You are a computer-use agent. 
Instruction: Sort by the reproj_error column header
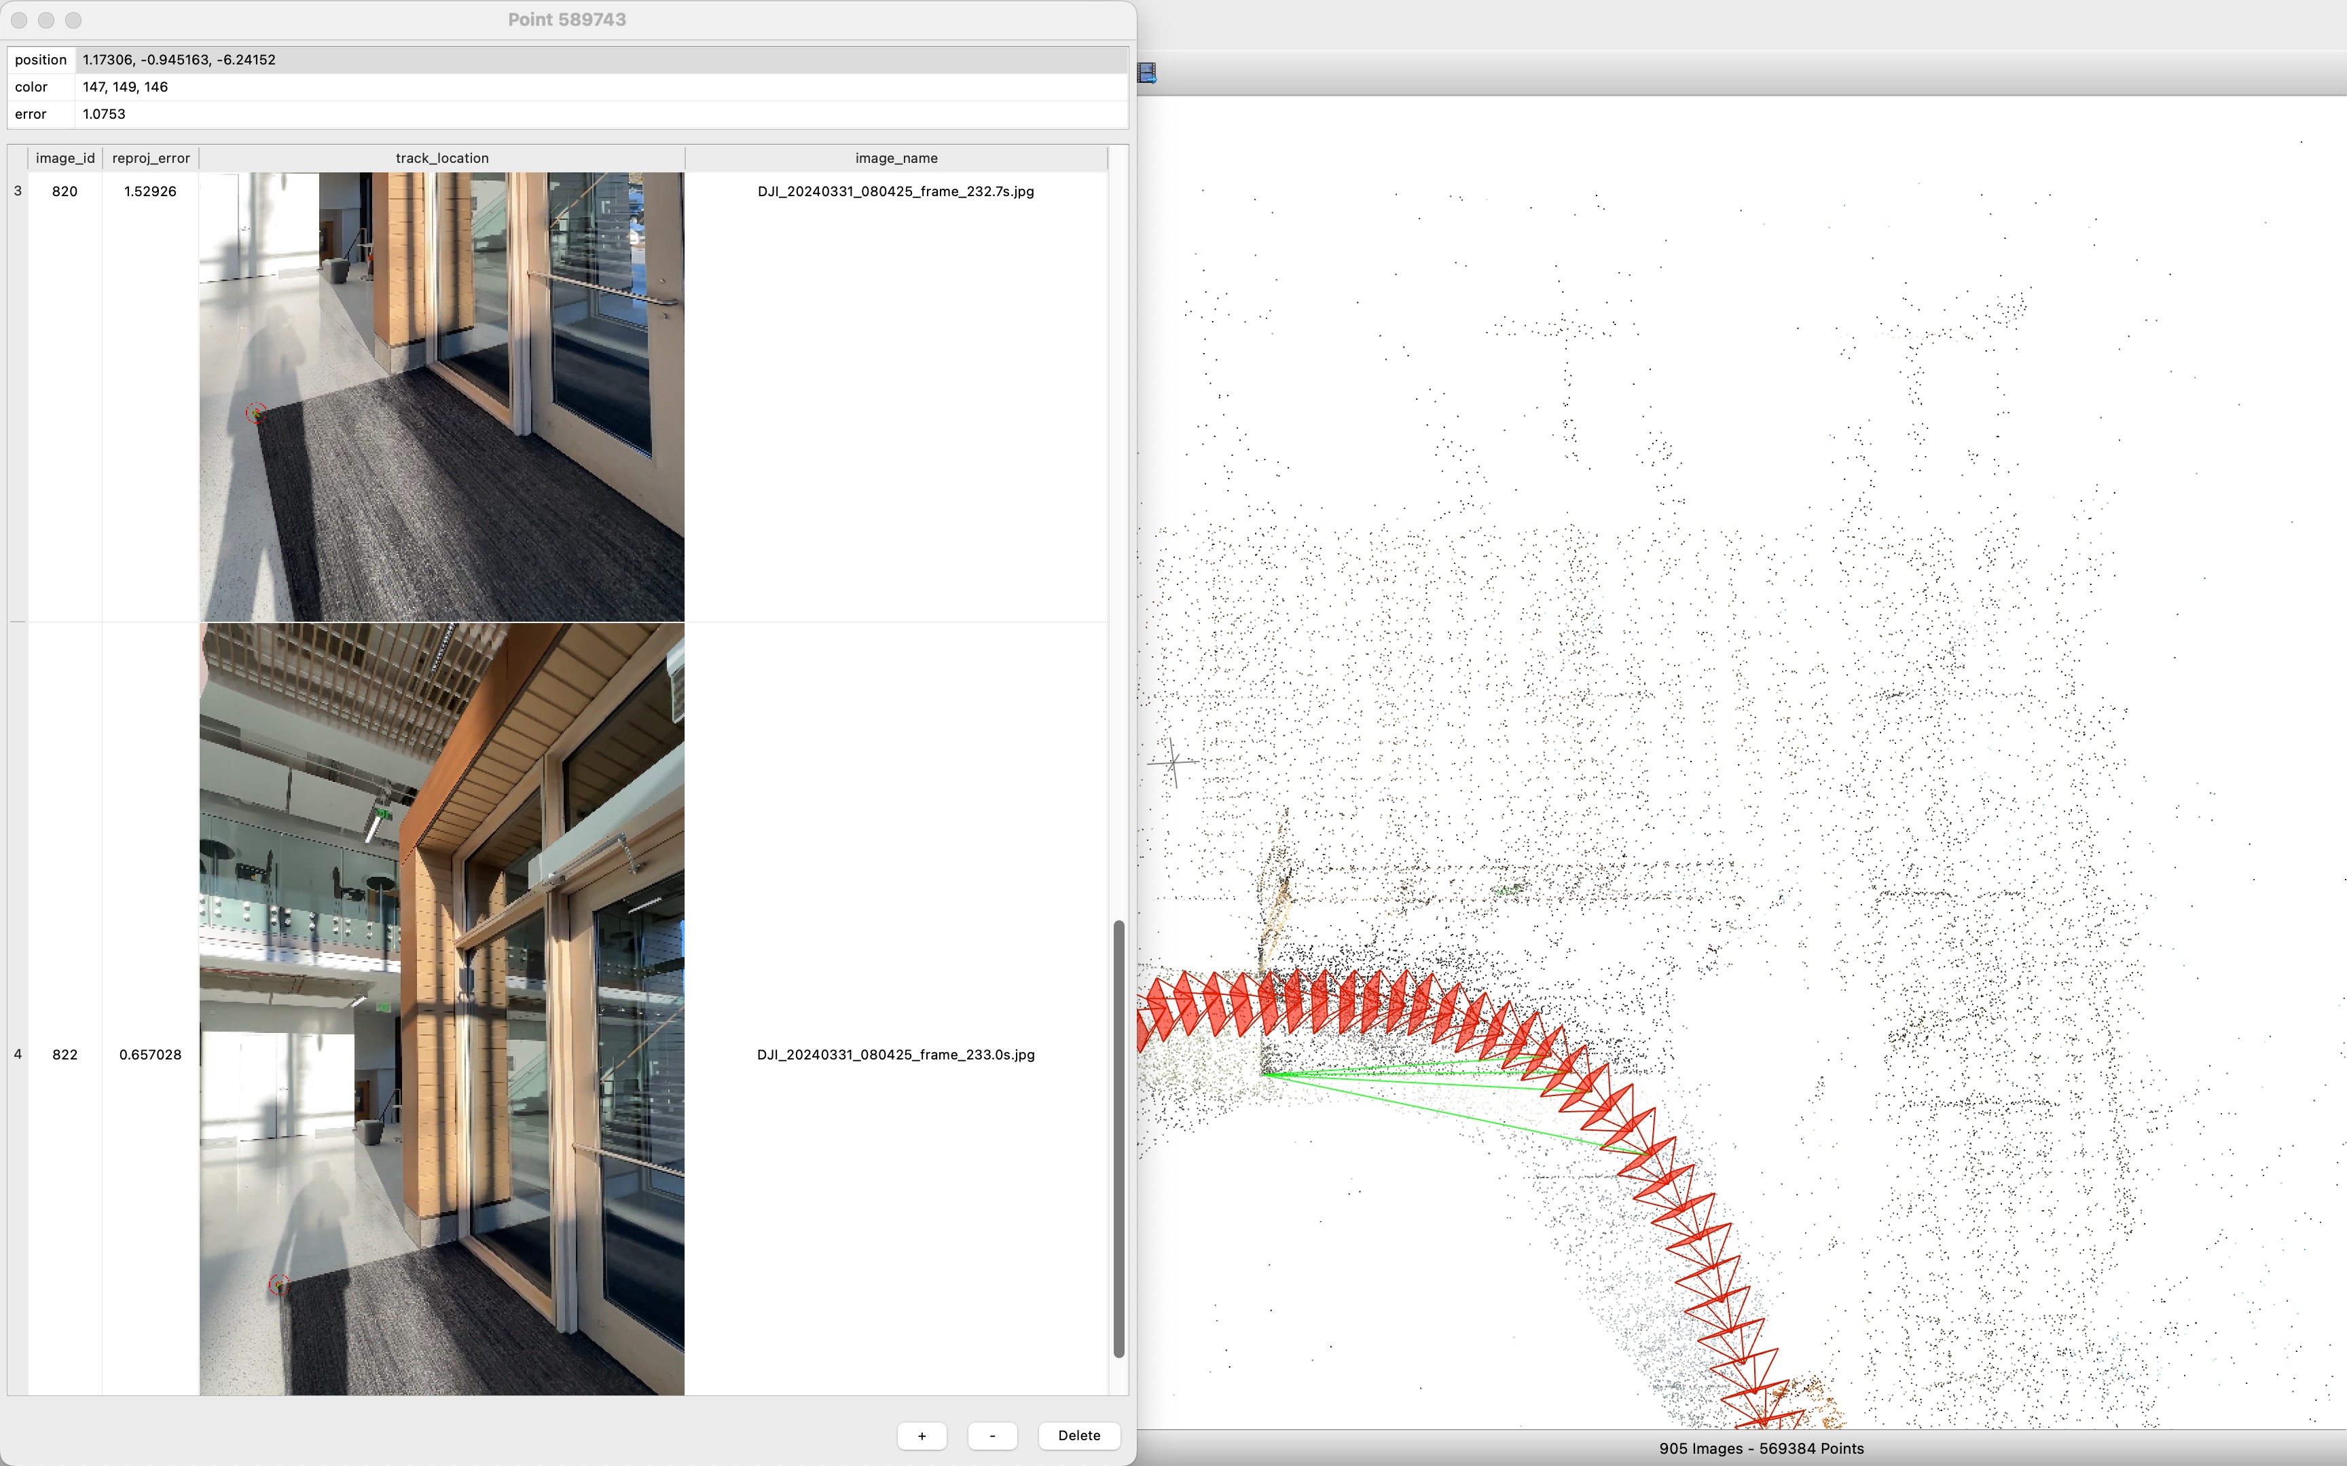pos(150,158)
